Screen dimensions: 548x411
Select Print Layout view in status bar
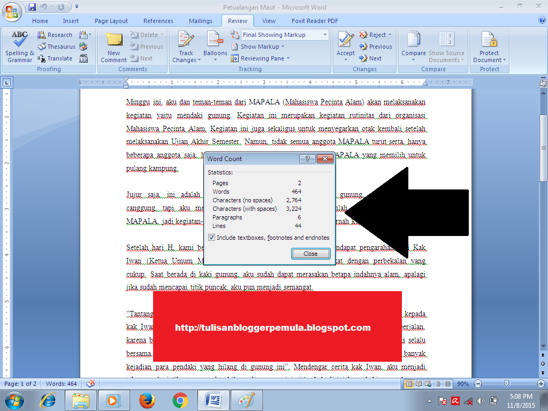click(408, 384)
